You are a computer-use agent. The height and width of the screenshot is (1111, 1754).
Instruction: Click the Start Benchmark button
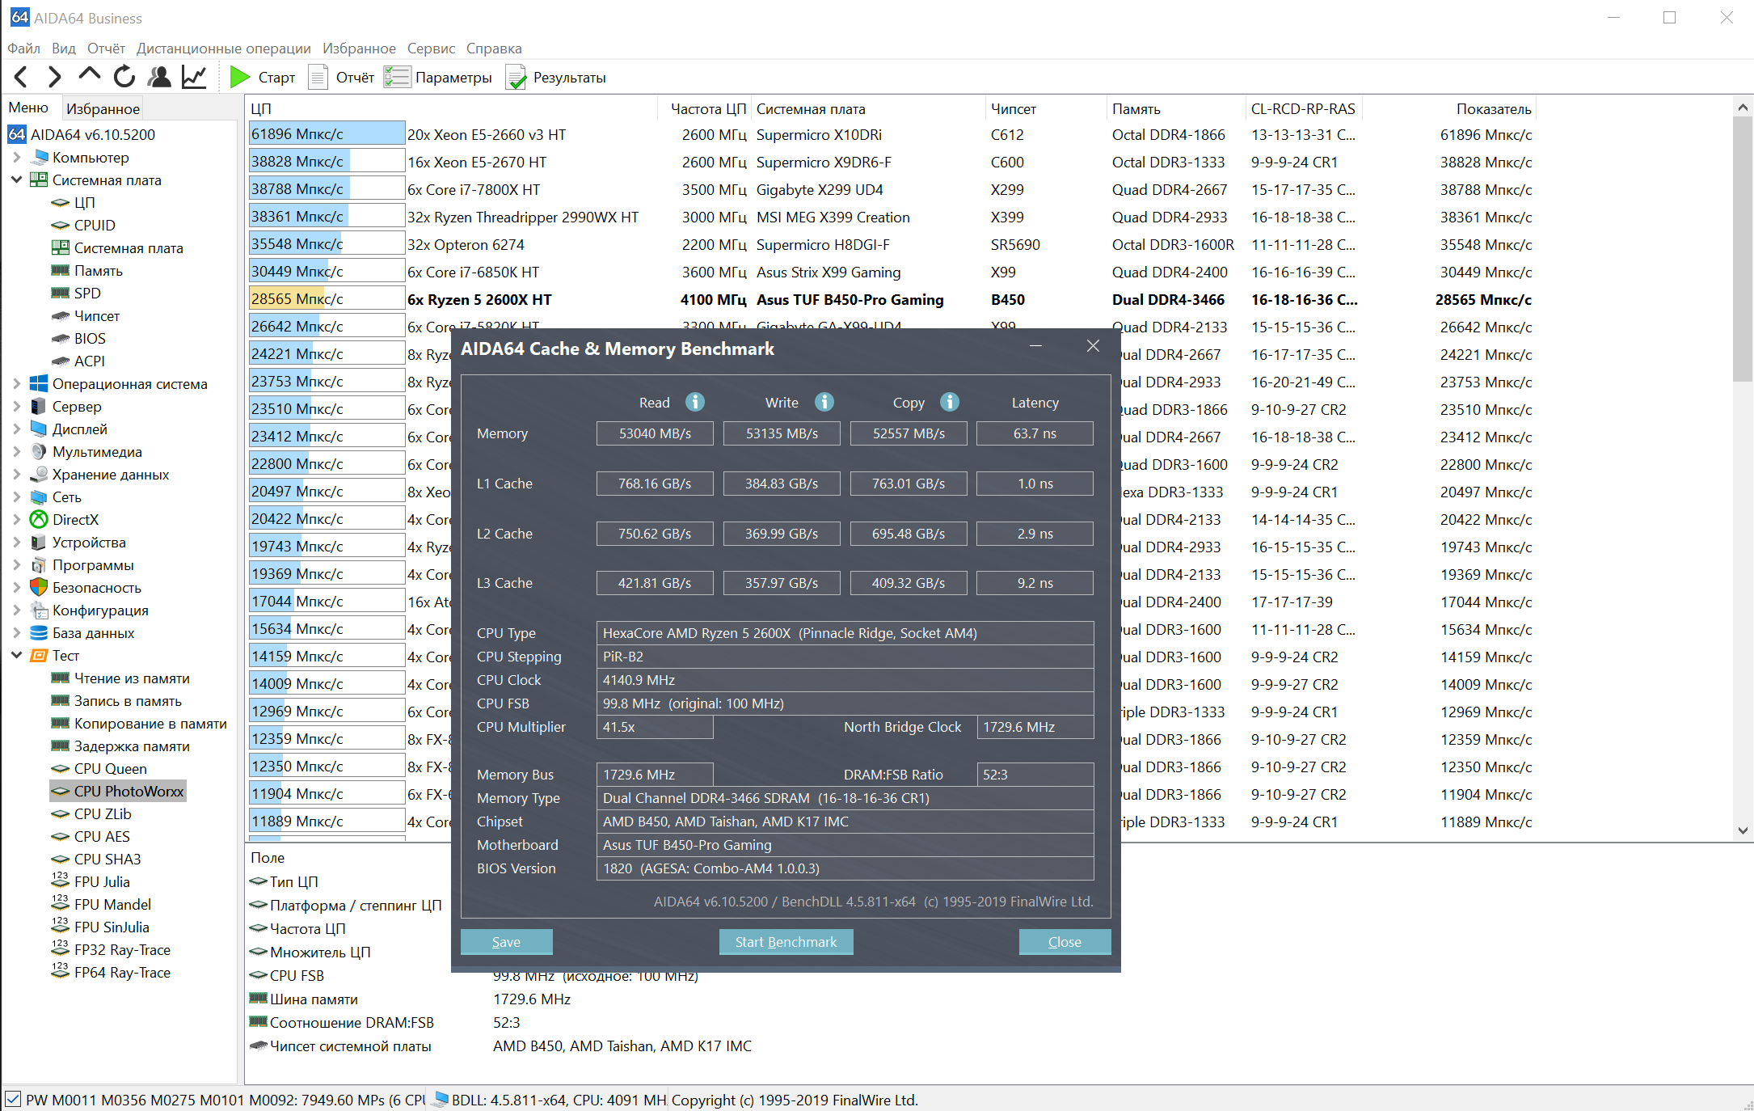[x=786, y=942]
